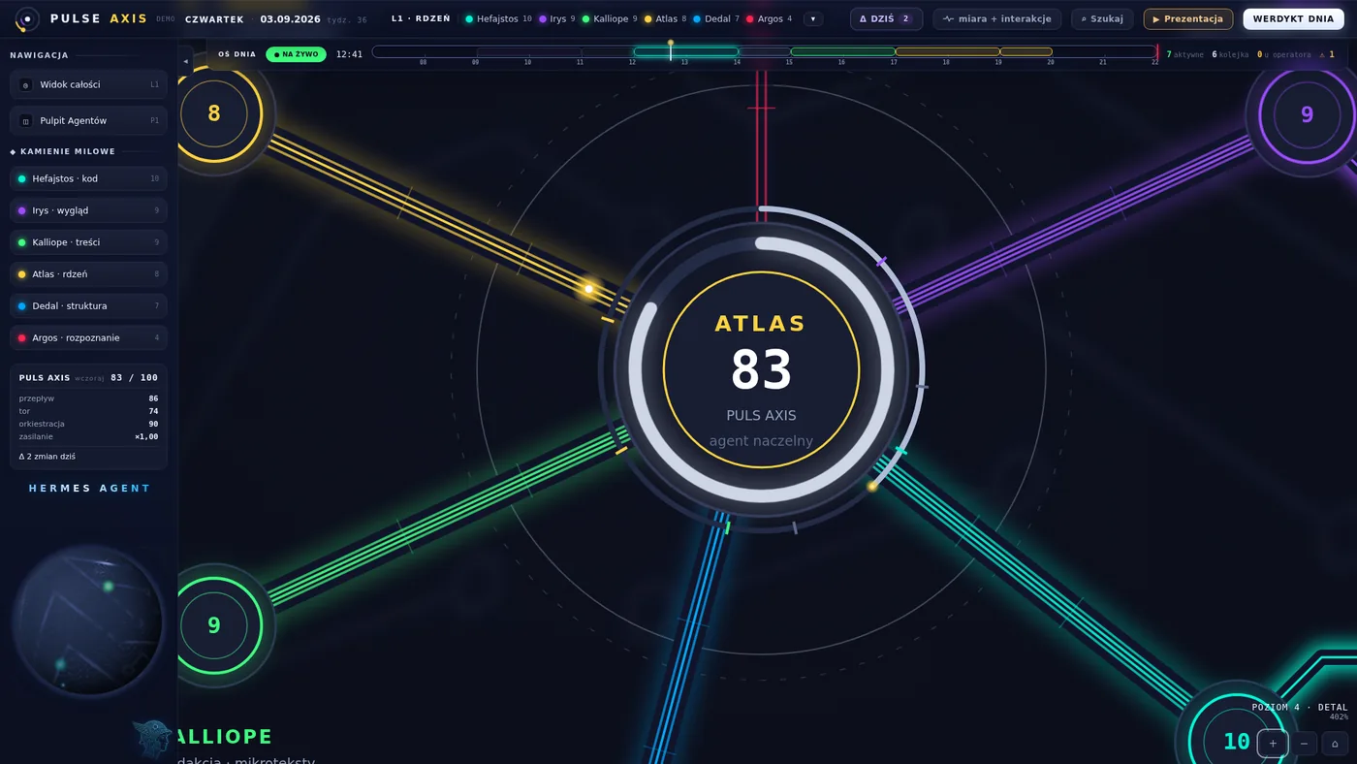1357x764 pixels.
Task: Click red Argos dot in sidebar
Action: pos(22,338)
